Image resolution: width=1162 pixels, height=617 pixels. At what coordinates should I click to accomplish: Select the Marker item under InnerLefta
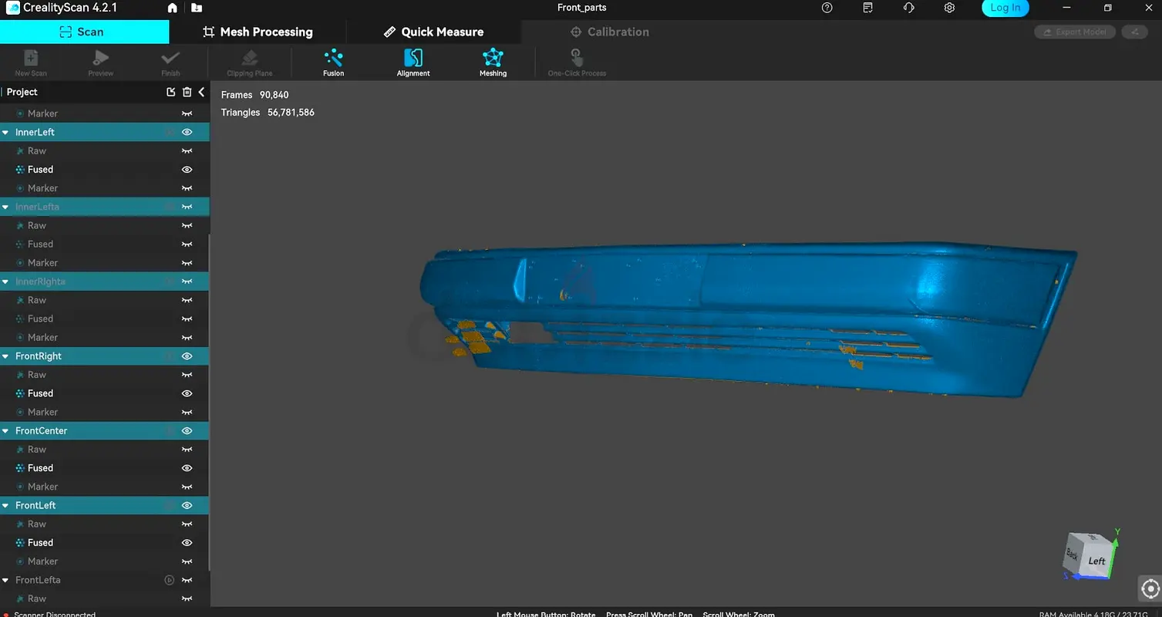(104, 263)
